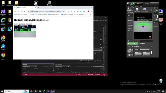Screen dimensions: 166x93
Task: Switch to Стек вызовов tab in Visual Studio
Action: 58,72
